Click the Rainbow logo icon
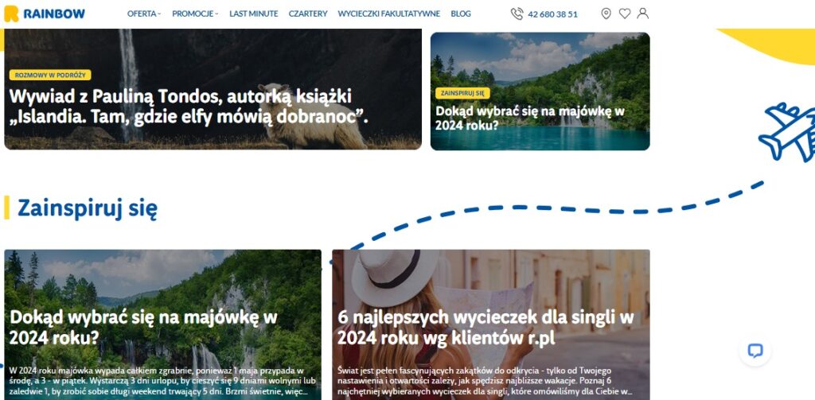The width and height of the screenshot is (815, 400). 11,14
